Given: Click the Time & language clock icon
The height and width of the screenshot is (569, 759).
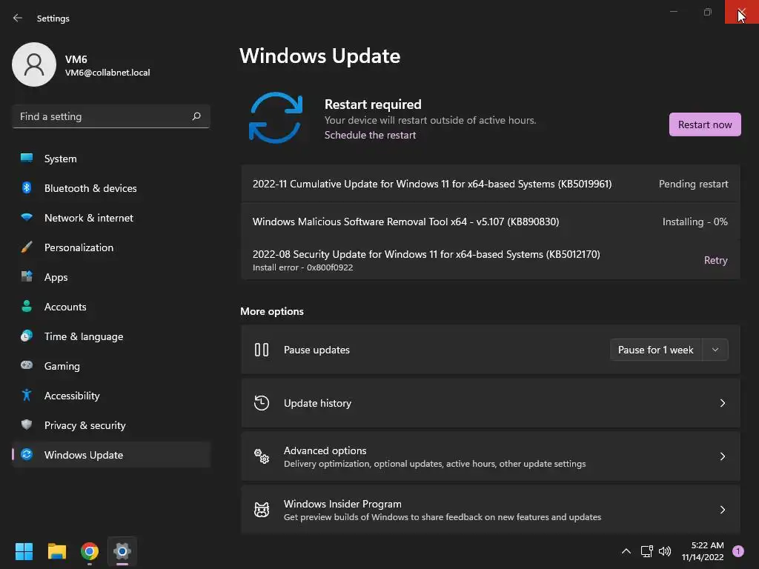Looking at the screenshot, I should tap(27, 336).
